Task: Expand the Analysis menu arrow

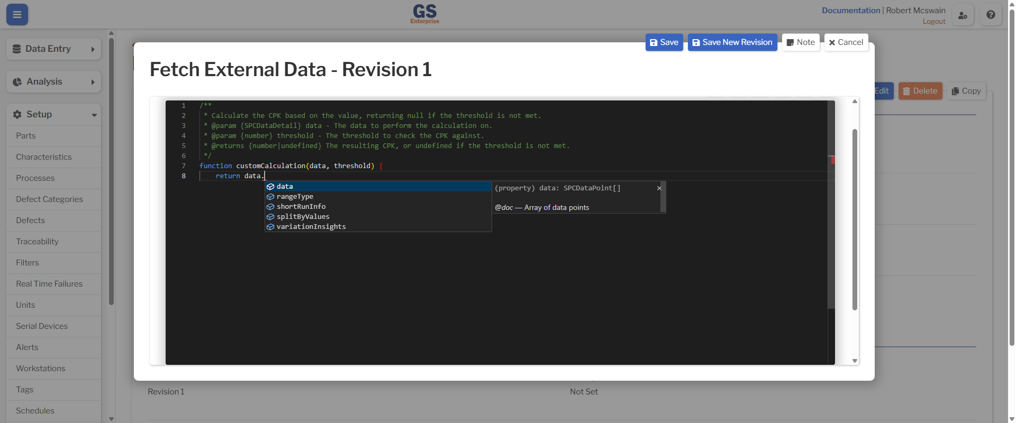Action: pyautogui.click(x=93, y=82)
